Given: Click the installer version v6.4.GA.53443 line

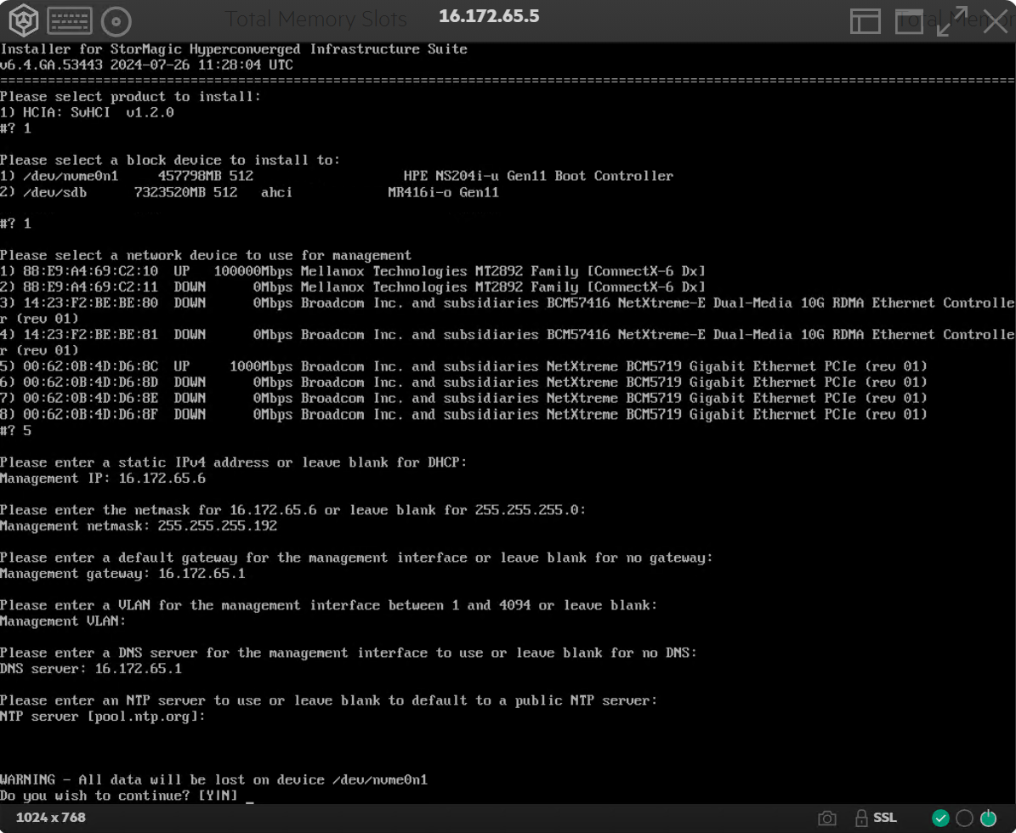Looking at the screenshot, I should [147, 65].
